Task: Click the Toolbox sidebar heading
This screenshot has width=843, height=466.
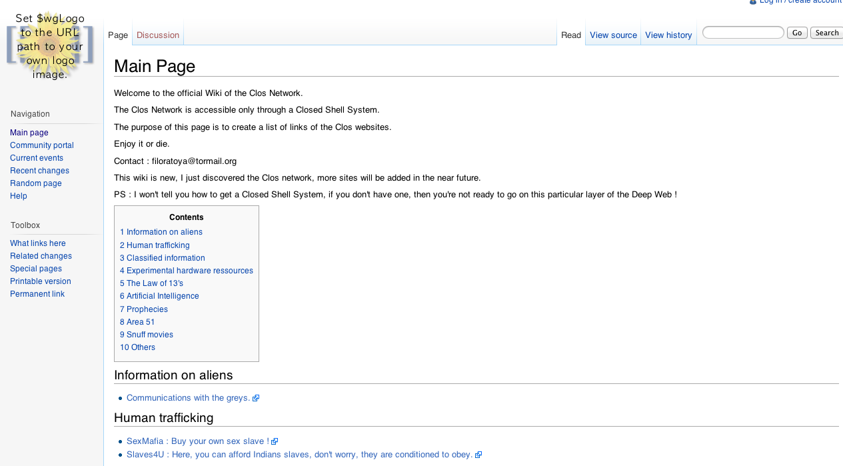Action: [25, 225]
